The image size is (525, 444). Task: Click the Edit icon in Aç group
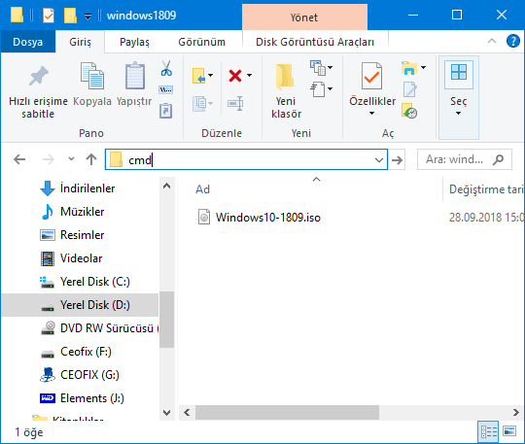point(410,89)
